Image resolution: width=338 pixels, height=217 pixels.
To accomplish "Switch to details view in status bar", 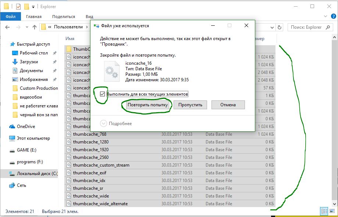I will coord(324,211).
